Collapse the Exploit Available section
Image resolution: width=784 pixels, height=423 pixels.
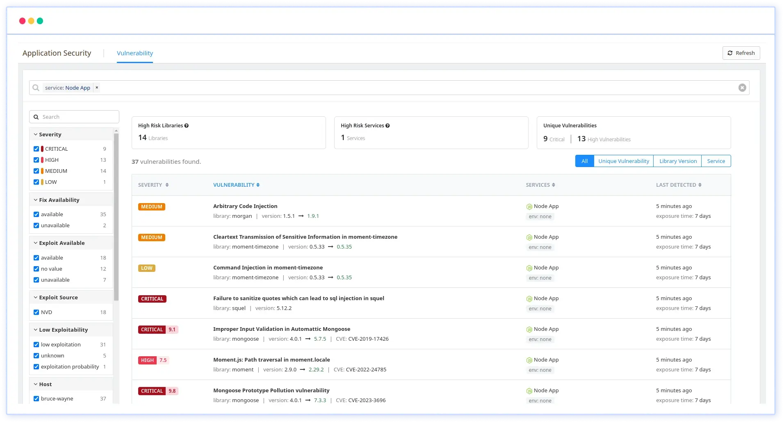click(x=35, y=243)
